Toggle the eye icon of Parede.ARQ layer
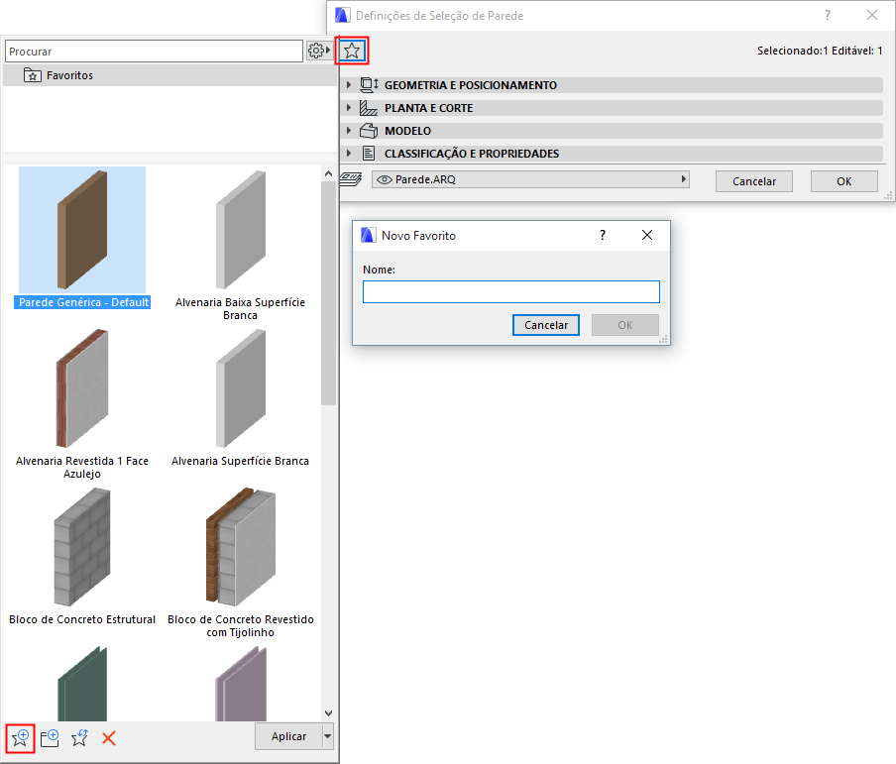The image size is (896, 764). (x=384, y=179)
